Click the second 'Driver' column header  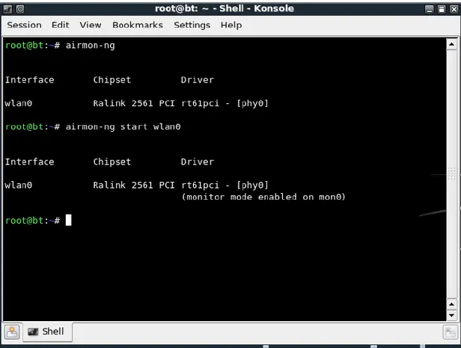198,162
